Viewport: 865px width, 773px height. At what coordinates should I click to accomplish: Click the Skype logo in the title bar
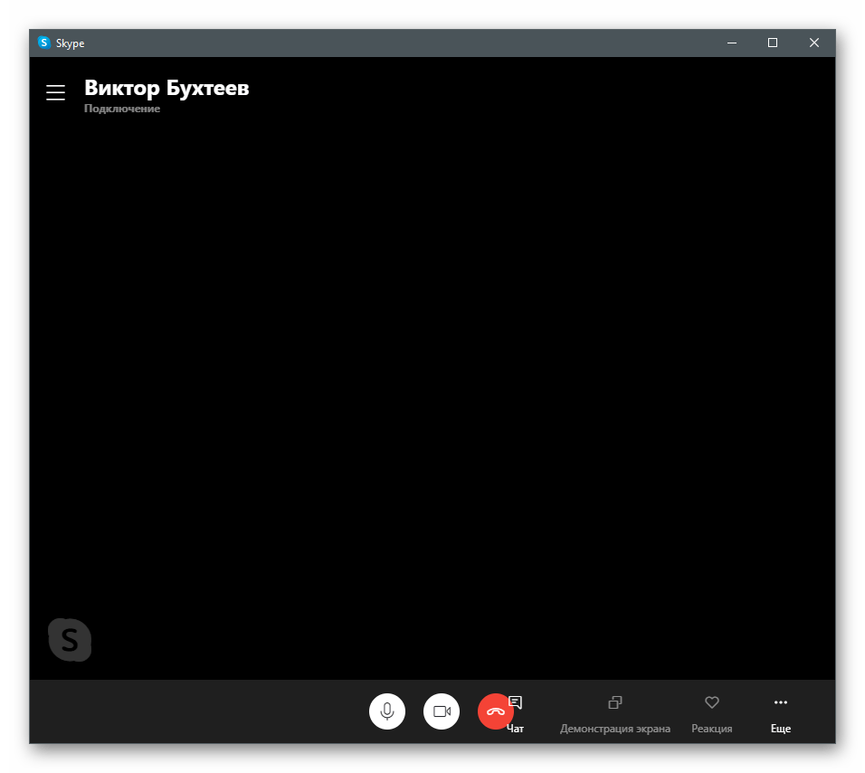pos(44,43)
